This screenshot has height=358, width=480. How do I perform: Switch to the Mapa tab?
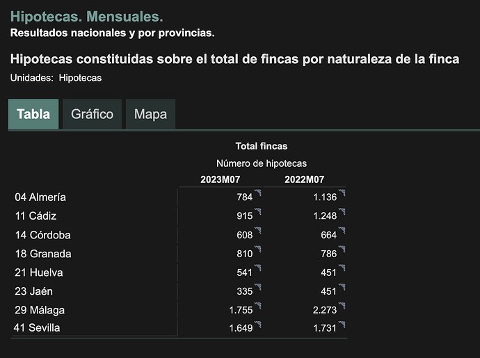pyautogui.click(x=151, y=114)
